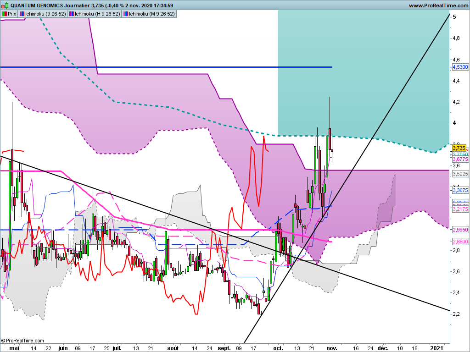
Task: Click the grey 3,5225 price label
Action: point(460,174)
